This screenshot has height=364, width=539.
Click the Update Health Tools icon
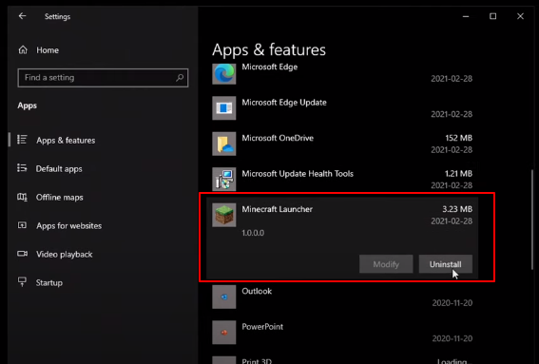point(224,179)
